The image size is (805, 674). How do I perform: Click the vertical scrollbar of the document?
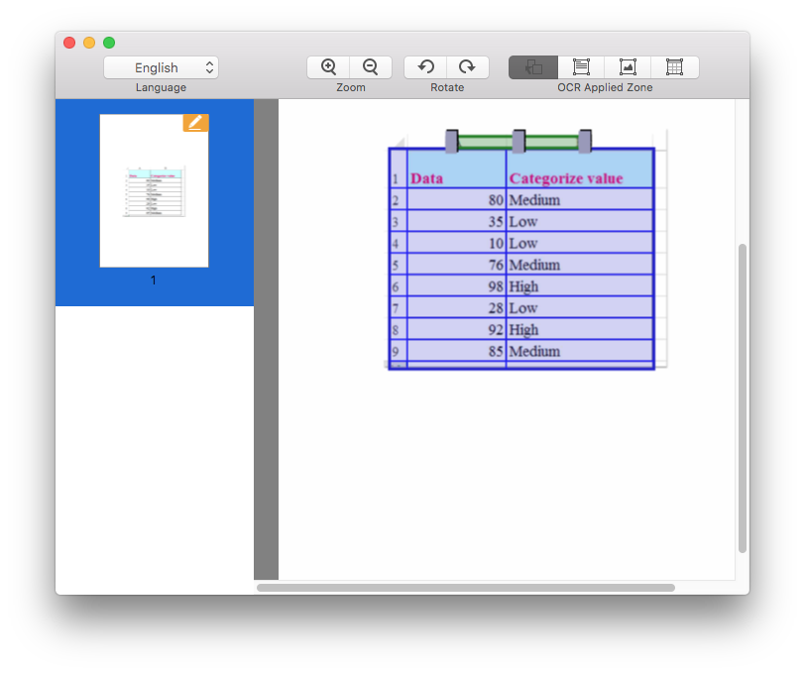coord(742,396)
